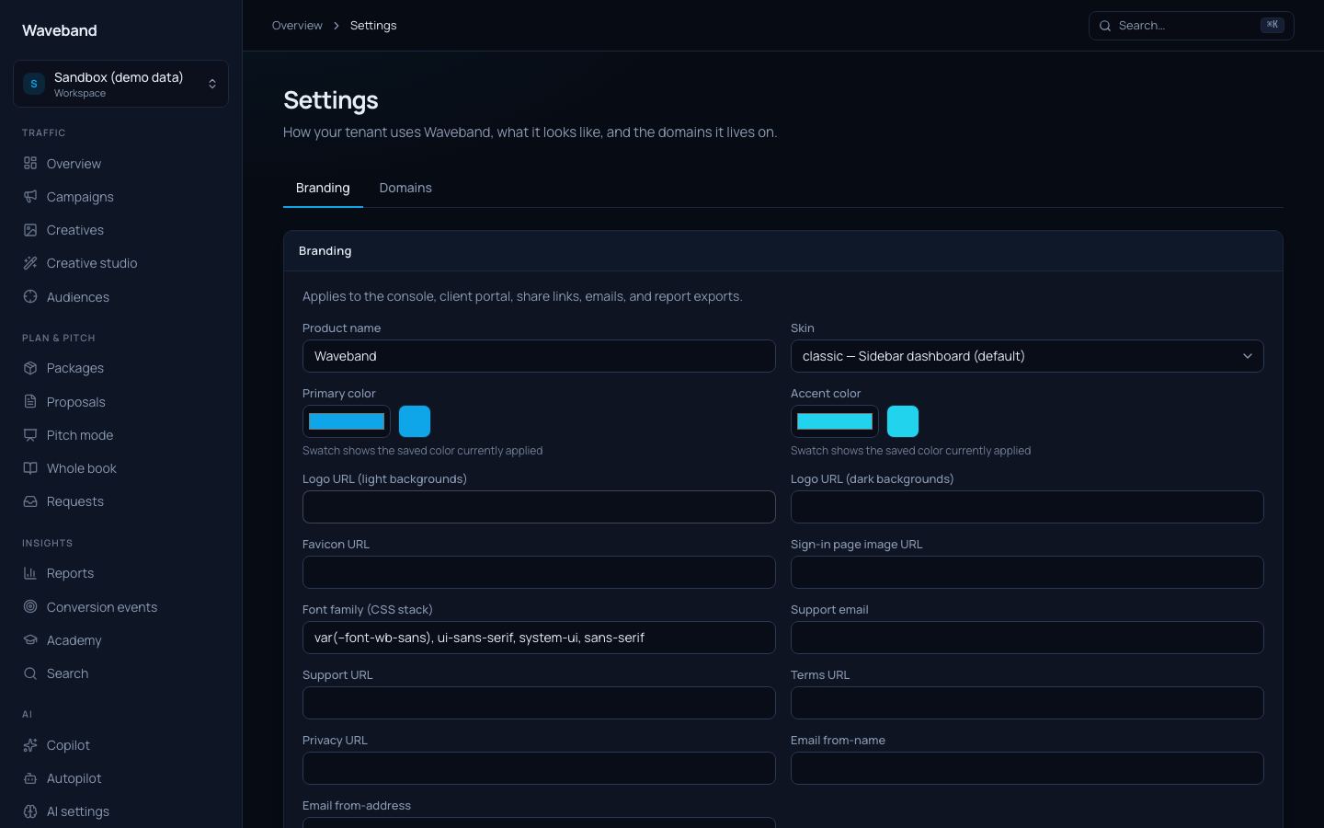Click the Support URL field

(x=539, y=703)
